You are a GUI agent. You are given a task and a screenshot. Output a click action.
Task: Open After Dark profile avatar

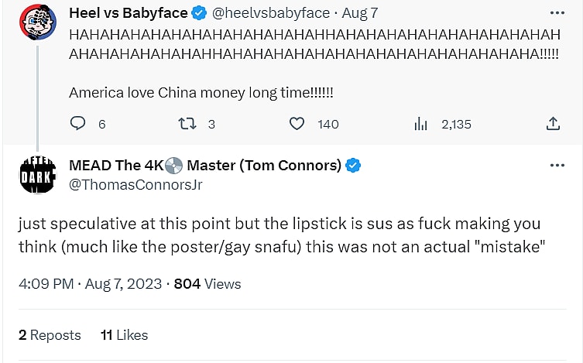tap(37, 176)
